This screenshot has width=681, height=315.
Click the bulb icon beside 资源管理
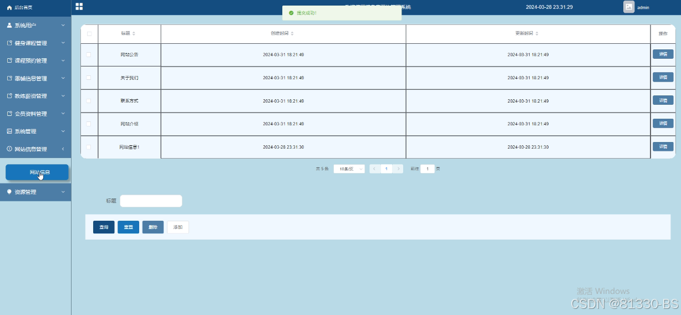click(x=9, y=192)
